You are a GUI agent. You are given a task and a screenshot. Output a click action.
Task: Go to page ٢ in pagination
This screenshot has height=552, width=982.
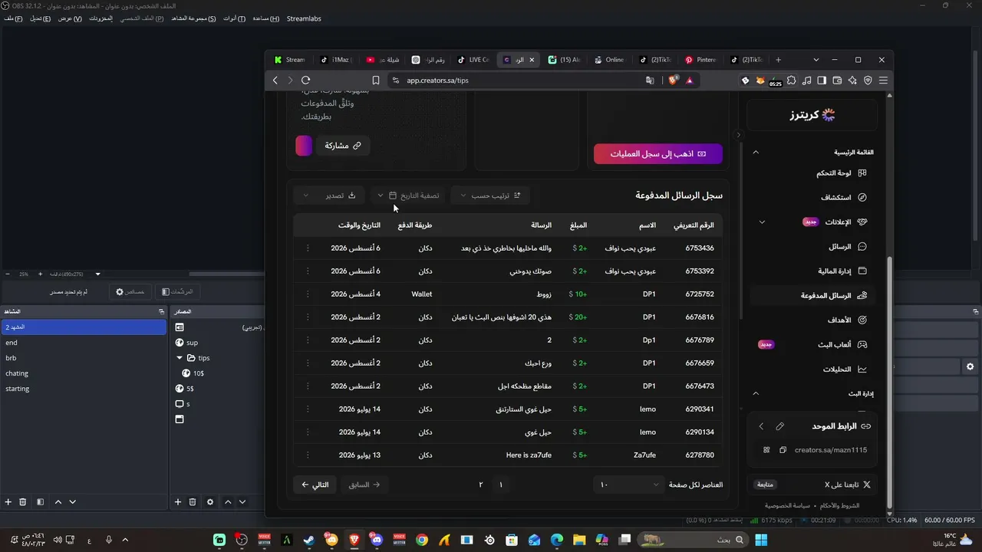(481, 485)
